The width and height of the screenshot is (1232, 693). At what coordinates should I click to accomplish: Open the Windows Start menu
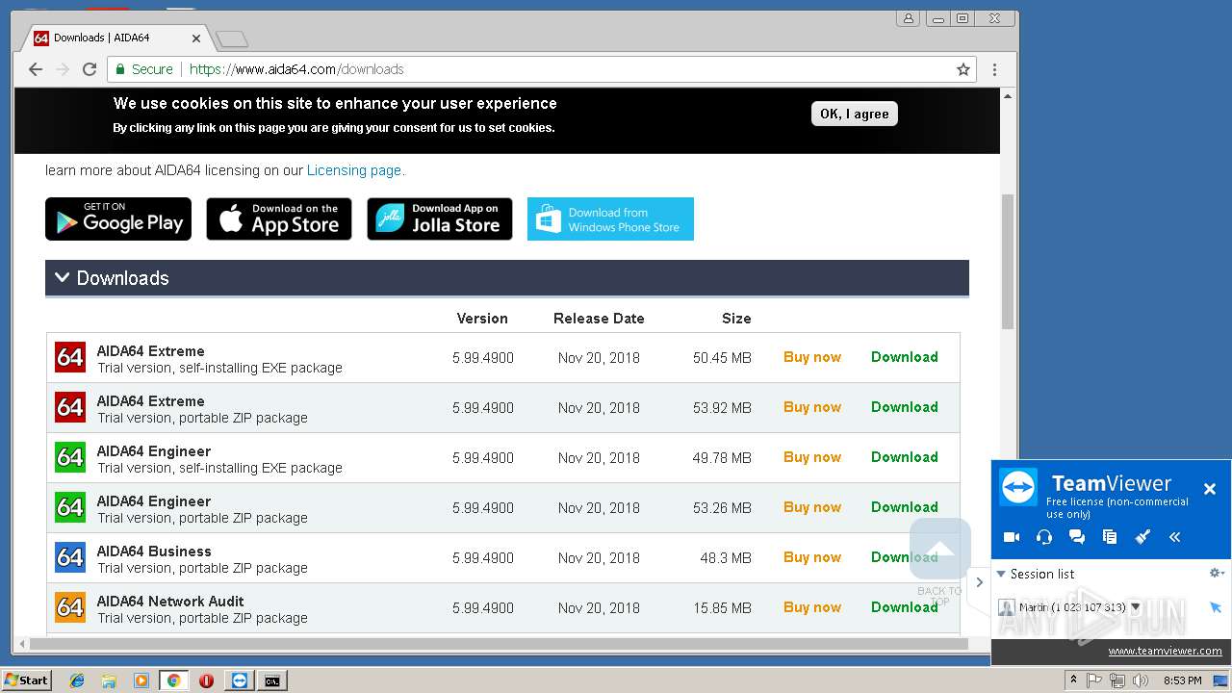click(x=26, y=680)
